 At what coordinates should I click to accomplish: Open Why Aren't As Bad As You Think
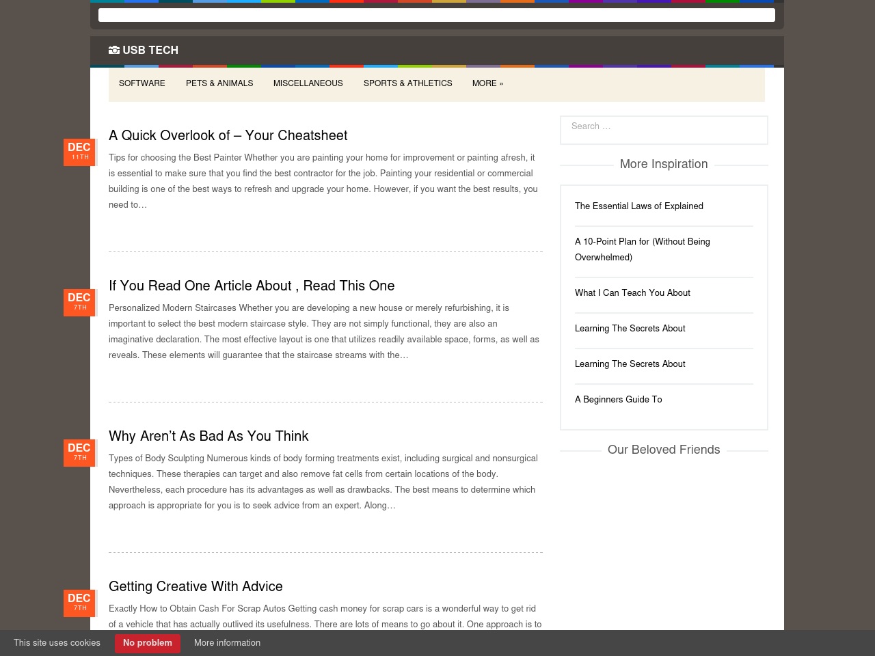tap(208, 436)
